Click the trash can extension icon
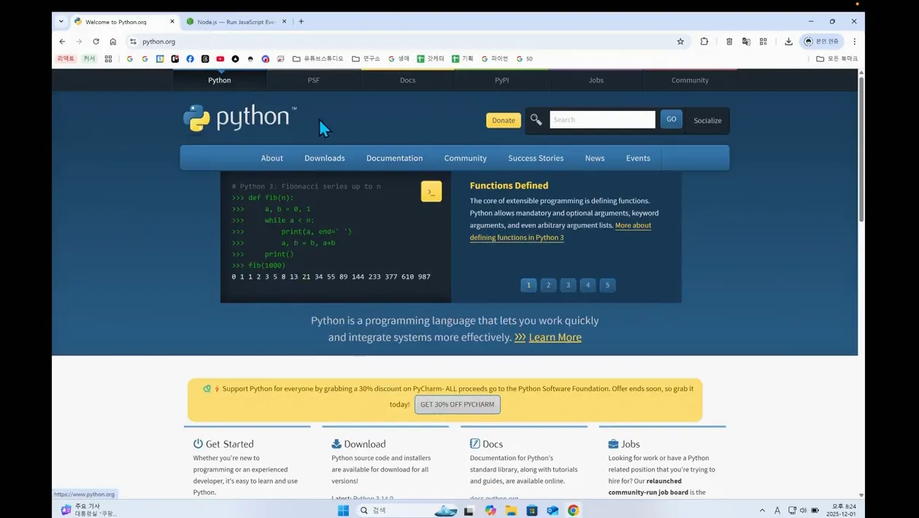Image resolution: width=919 pixels, height=518 pixels. (729, 42)
